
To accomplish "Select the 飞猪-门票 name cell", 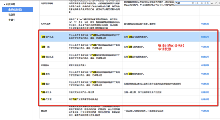I will pyautogui.click(x=45, y=47).
